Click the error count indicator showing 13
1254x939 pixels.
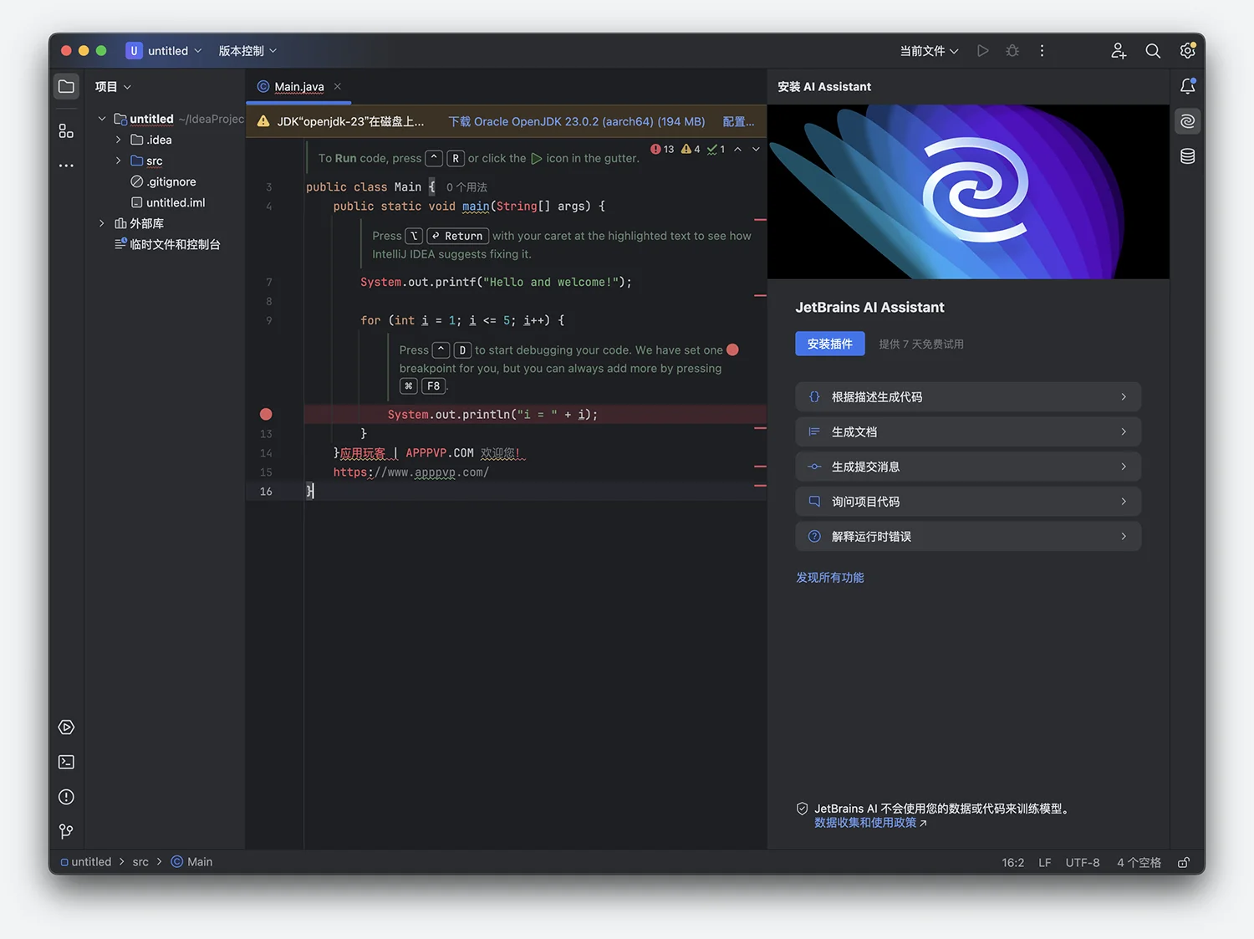(662, 149)
